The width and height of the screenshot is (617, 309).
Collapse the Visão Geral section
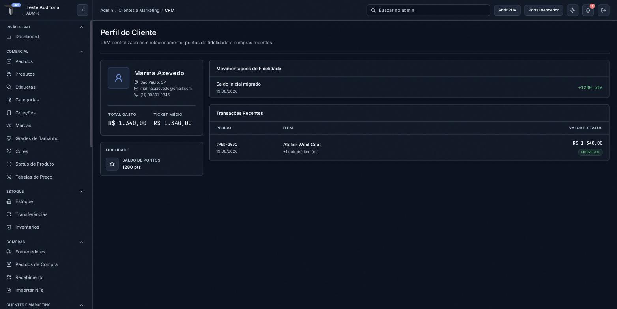point(82,27)
